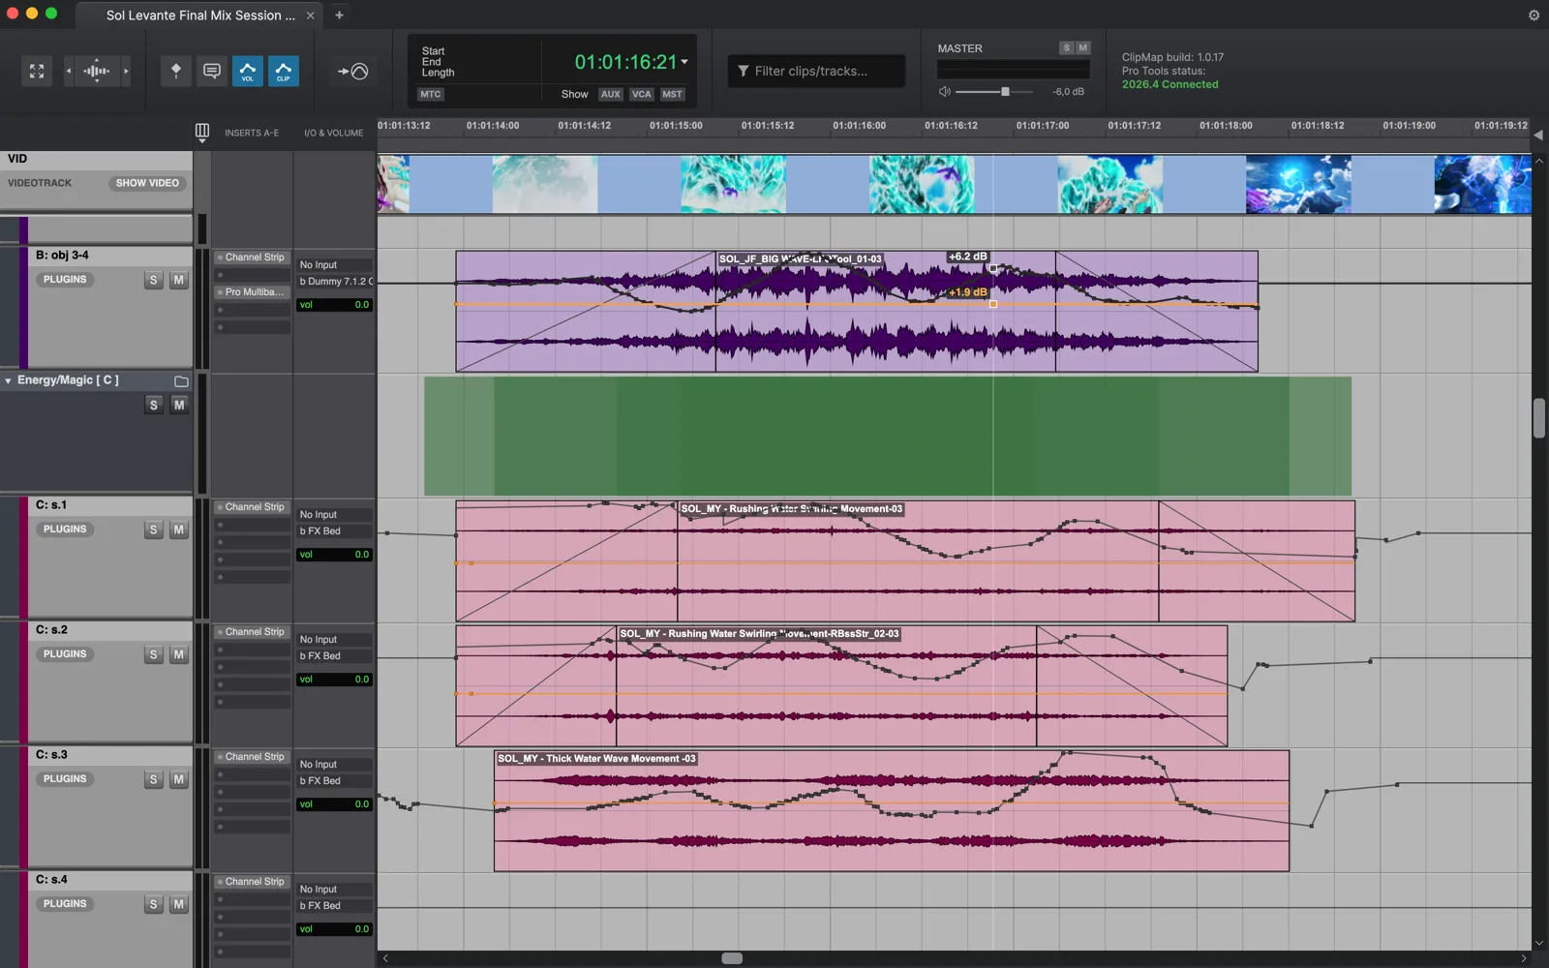Viewport: 1549px width, 968px height.
Task: Open PLUGINS for track C: s.4
Action: pyautogui.click(x=65, y=903)
